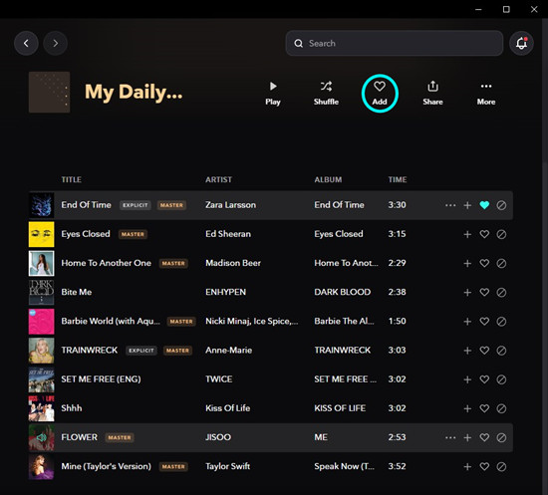Image resolution: width=548 pixels, height=495 pixels.
Task: Click the My Daily playlist cover art
Action: [49, 93]
